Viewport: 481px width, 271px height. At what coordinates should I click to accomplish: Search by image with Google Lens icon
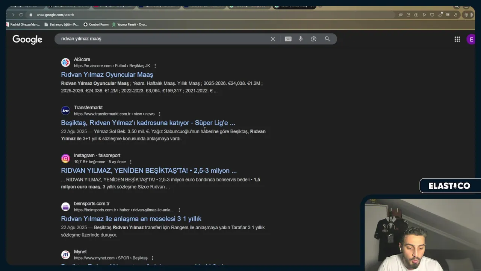pyautogui.click(x=314, y=39)
